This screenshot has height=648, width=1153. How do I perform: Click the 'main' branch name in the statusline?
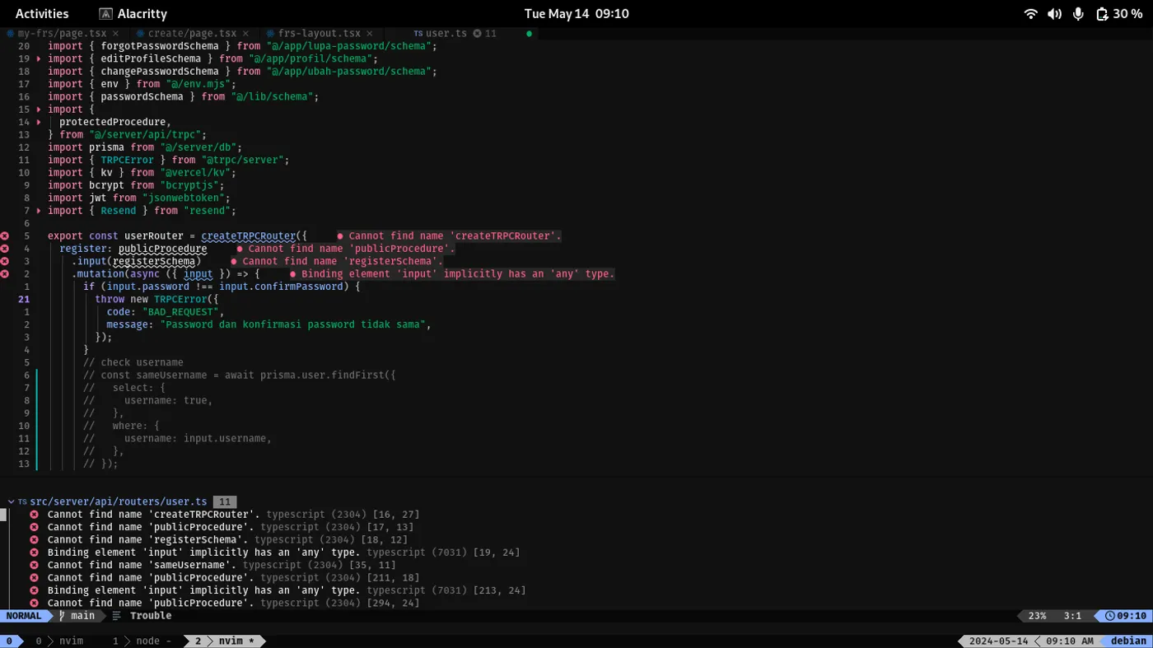(82, 615)
